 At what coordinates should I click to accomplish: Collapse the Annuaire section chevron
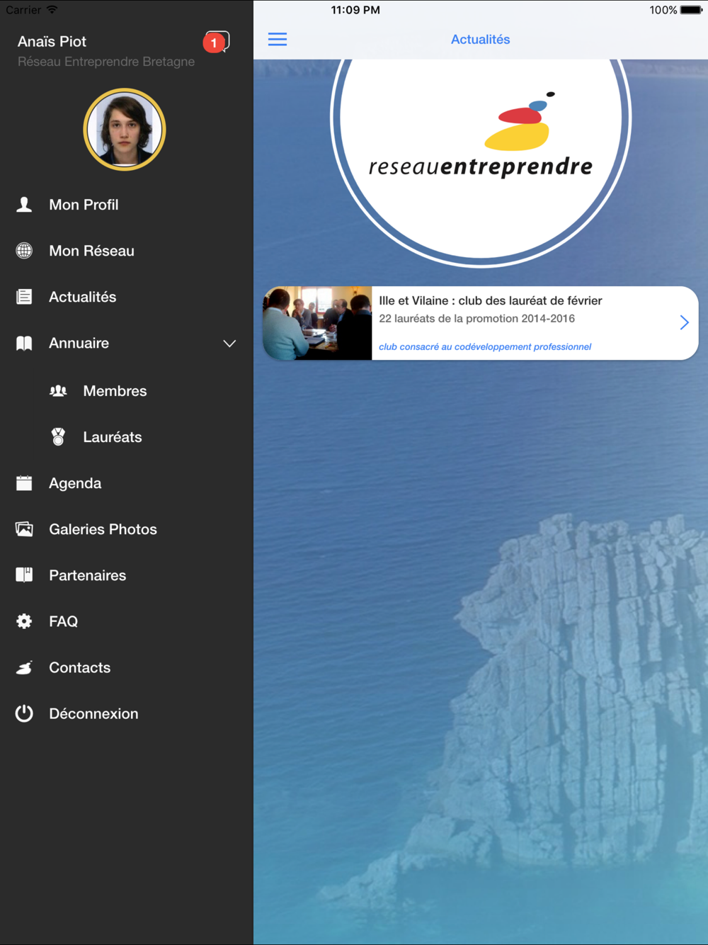229,344
